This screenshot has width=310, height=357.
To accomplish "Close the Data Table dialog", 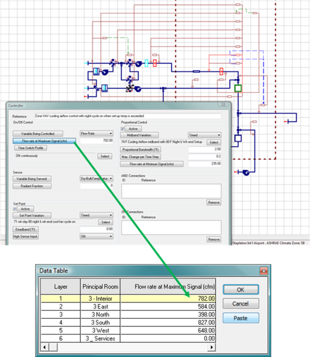I will [262, 271].
